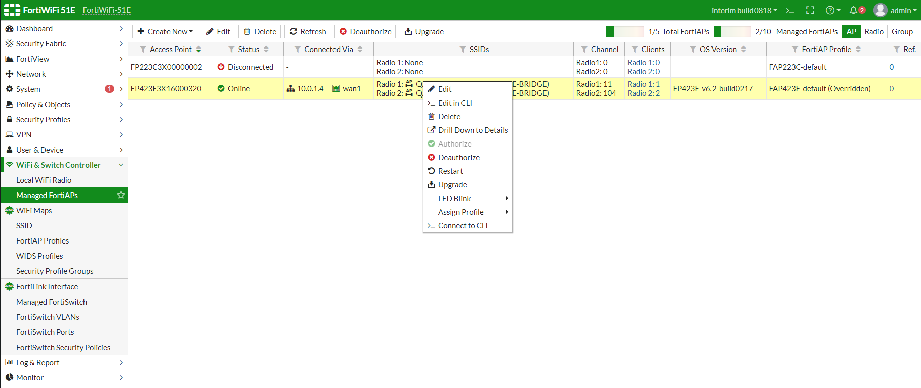Open Assign Profile submenu
This screenshot has height=388, width=921.
(467, 212)
